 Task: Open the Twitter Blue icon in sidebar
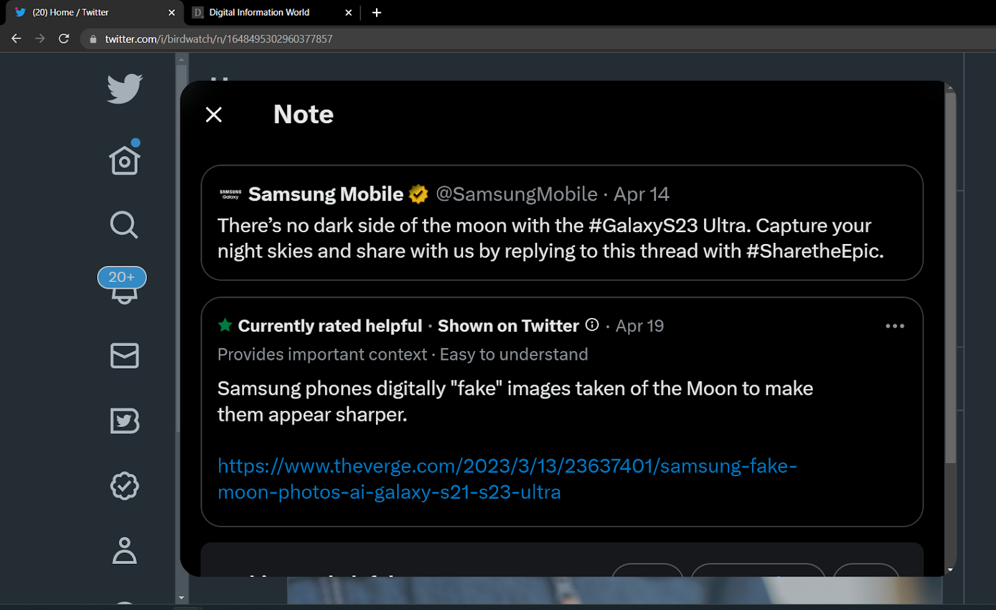point(125,421)
